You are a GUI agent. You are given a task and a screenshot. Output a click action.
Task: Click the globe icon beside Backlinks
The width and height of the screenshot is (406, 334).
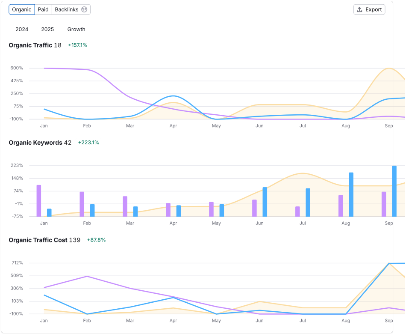click(x=84, y=9)
